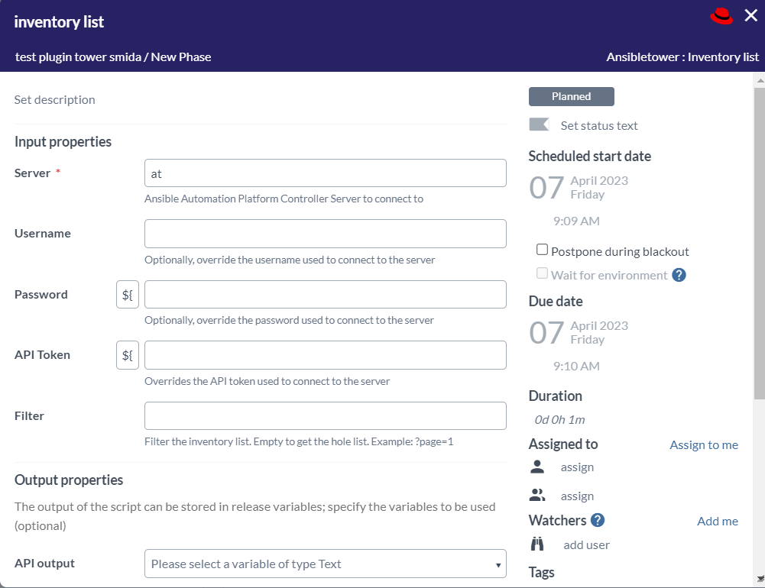Image resolution: width=765 pixels, height=588 pixels.
Task: Enable the Postpone during blackout checkbox
Action: (x=543, y=249)
